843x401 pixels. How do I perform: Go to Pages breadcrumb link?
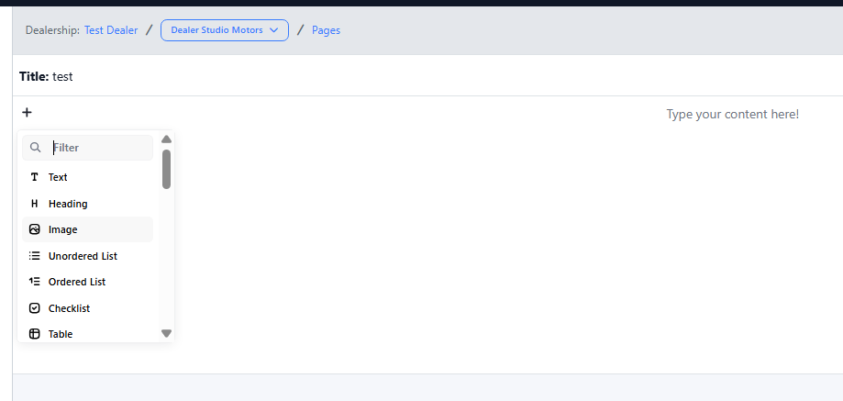326,30
